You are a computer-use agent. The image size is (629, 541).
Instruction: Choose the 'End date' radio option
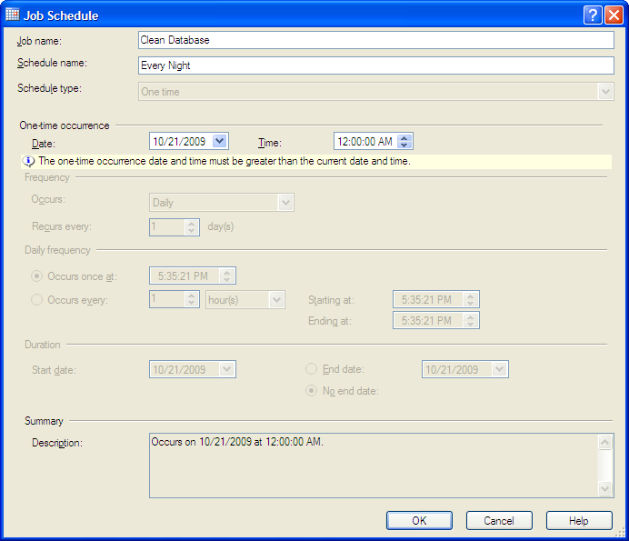coord(312,369)
